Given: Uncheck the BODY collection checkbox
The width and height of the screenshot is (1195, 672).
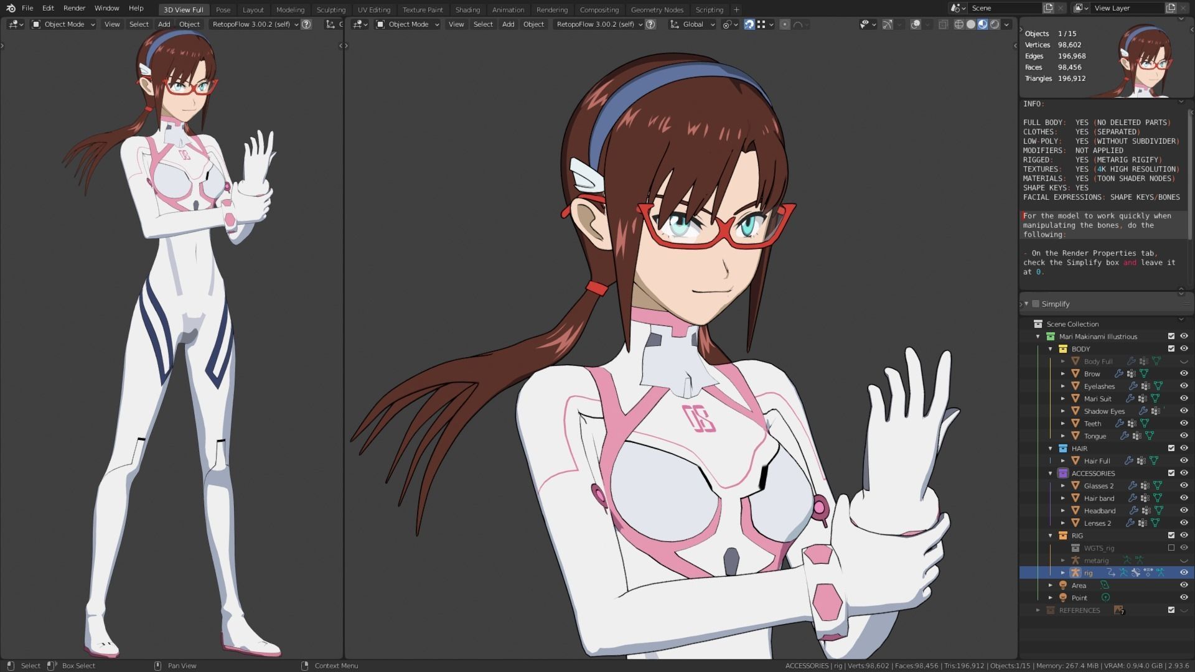Looking at the screenshot, I should (x=1171, y=348).
